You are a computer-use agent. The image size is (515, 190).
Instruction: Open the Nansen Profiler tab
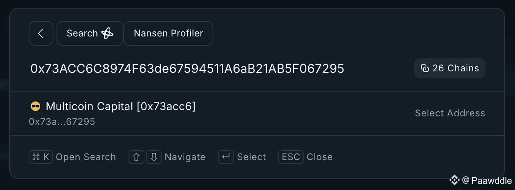click(168, 33)
